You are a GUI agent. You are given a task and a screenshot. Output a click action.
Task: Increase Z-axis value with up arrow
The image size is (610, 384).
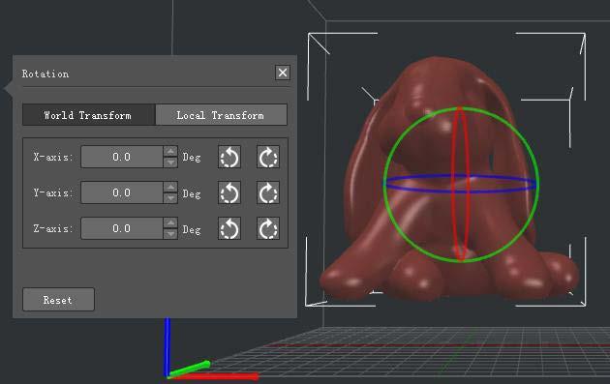170,222
